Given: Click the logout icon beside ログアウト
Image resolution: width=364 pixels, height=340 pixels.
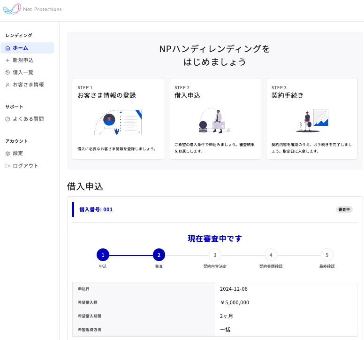Looking at the screenshot, I should click(x=8, y=166).
